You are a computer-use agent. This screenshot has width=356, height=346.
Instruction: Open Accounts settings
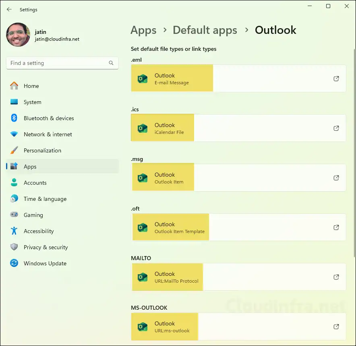(62, 183)
